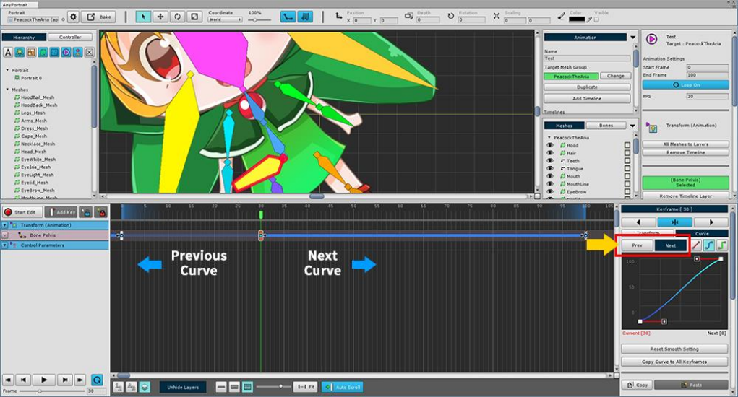This screenshot has width=738, height=397.
Task: Toggle the Visible checkbox in toolbar
Action: click(596, 19)
